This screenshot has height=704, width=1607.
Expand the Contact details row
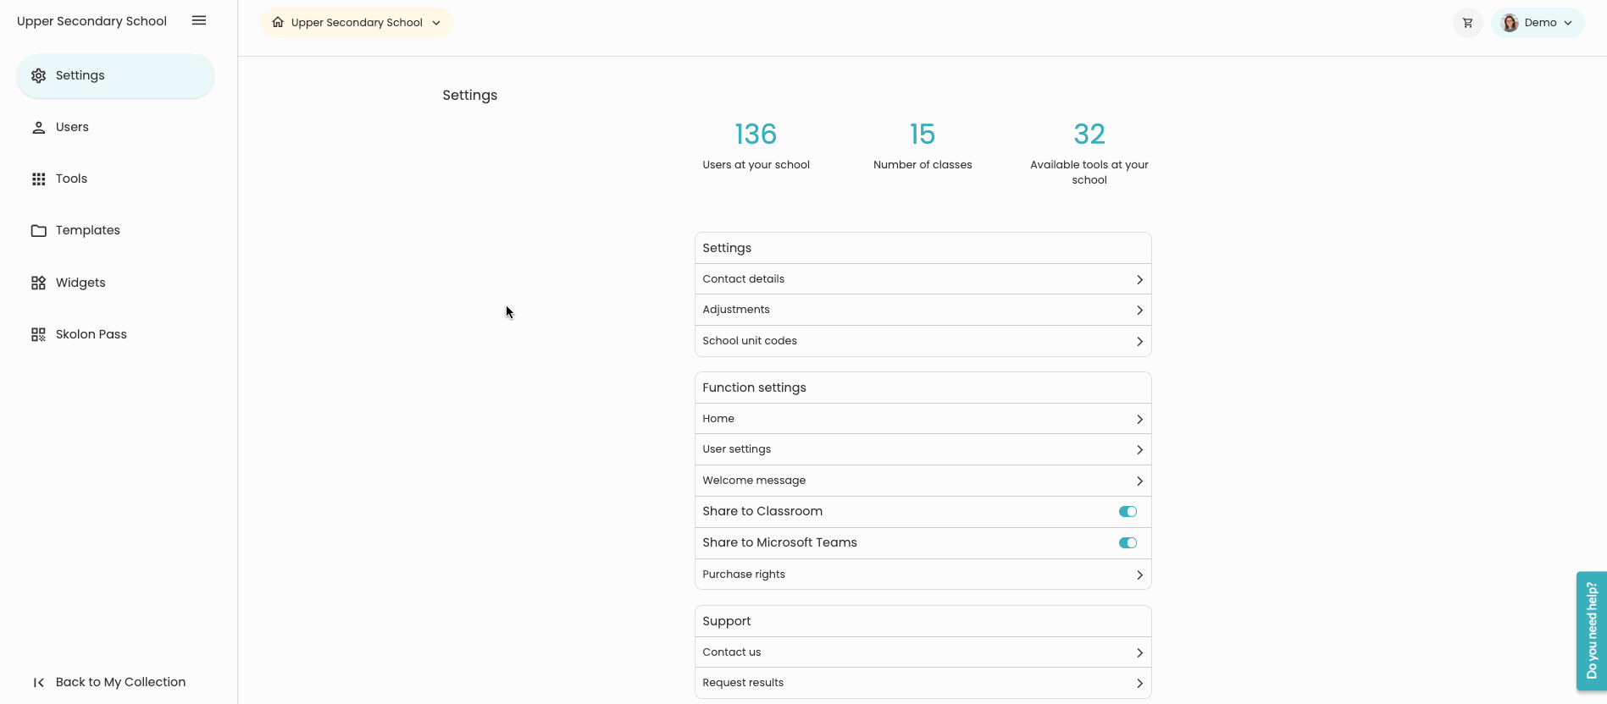[923, 279]
